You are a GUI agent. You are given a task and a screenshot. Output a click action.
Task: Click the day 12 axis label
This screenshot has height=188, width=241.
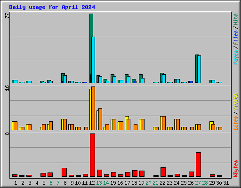(92, 183)
